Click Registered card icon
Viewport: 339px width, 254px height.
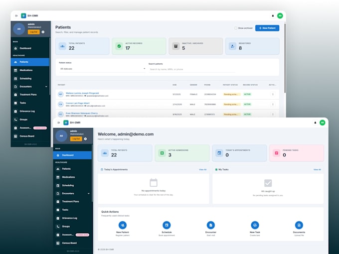232,46
